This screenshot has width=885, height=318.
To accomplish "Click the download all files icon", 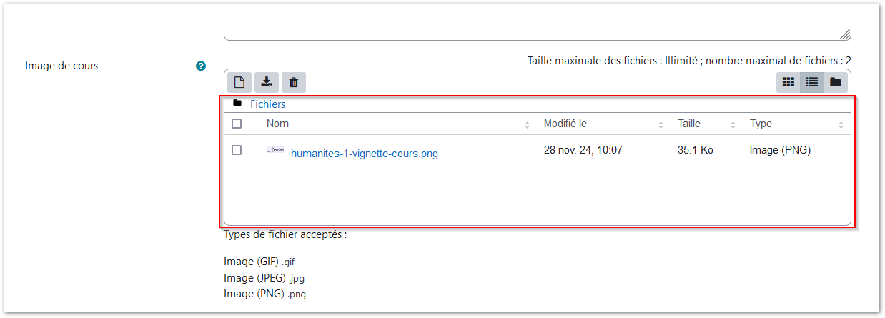I will click(x=267, y=83).
